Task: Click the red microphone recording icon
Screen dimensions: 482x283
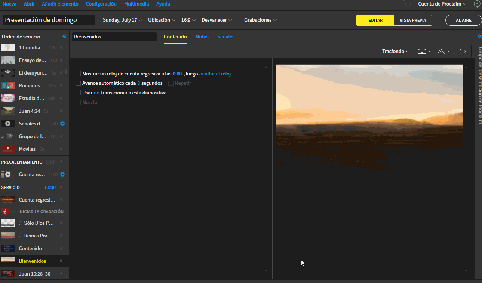Action: click(x=5, y=211)
